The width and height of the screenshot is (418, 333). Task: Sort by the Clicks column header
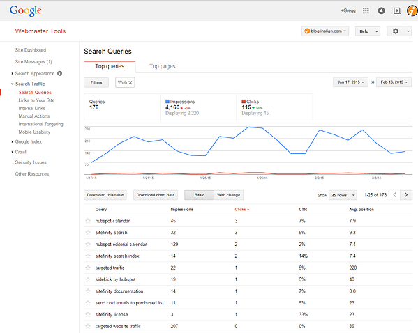point(241,210)
